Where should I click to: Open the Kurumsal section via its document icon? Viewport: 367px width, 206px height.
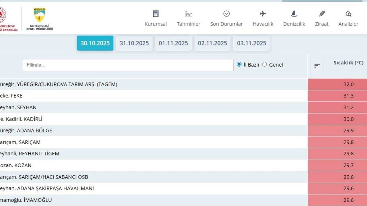click(155, 13)
